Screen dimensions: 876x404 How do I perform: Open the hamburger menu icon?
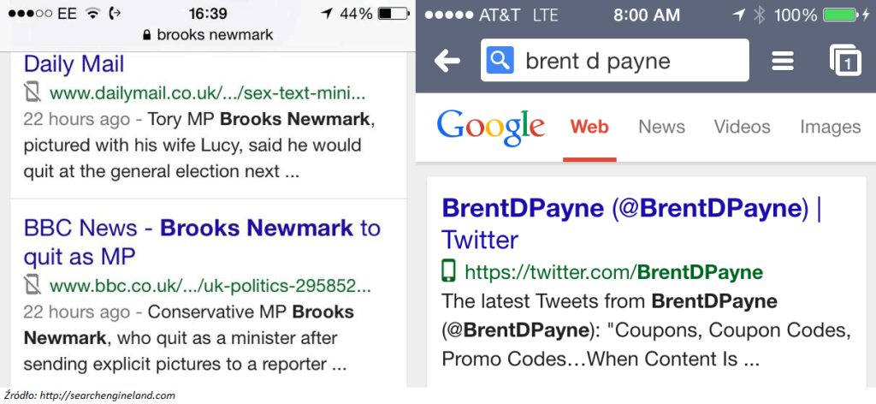click(783, 61)
